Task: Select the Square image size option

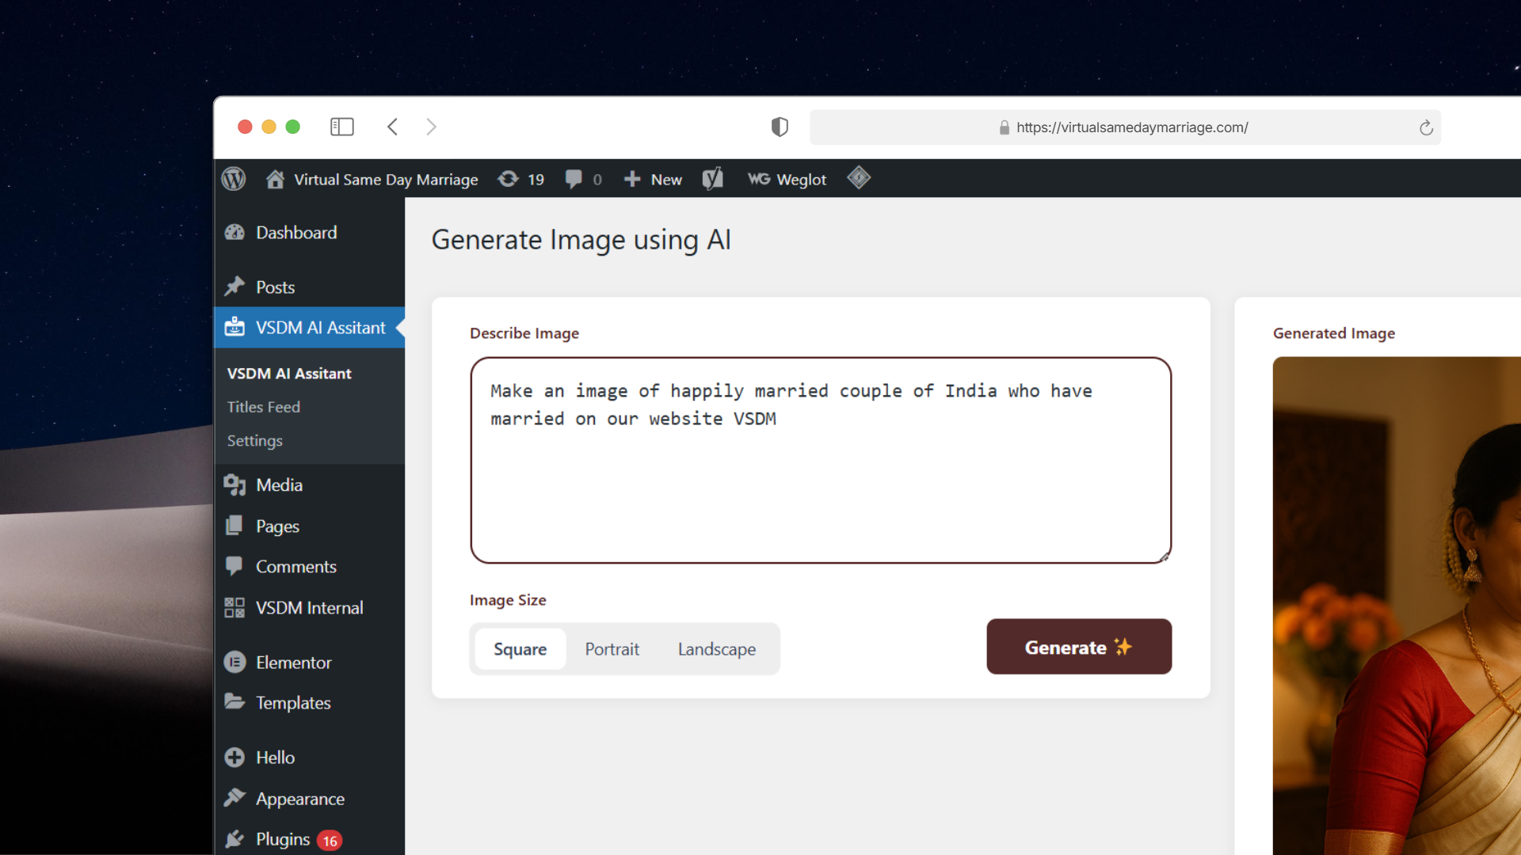Action: coord(520,649)
